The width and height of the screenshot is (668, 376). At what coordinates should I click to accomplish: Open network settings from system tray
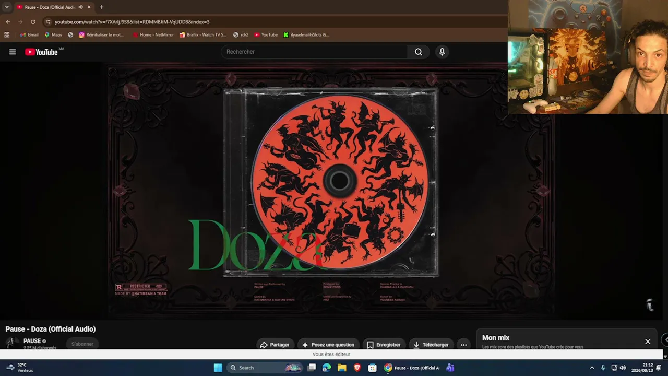tap(614, 368)
